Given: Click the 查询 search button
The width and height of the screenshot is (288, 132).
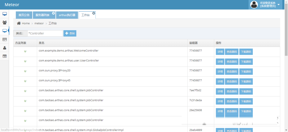Looking at the screenshot, I should pyautogui.click(x=70, y=33).
